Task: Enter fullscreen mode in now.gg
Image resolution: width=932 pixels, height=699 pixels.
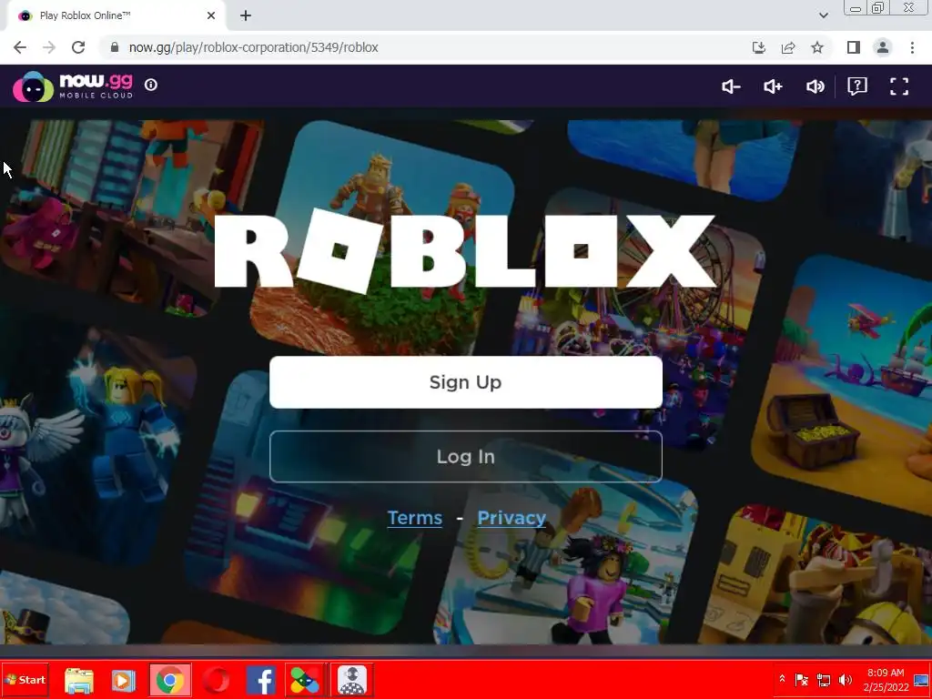Action: pyautogui.click(x=899, y=86)
